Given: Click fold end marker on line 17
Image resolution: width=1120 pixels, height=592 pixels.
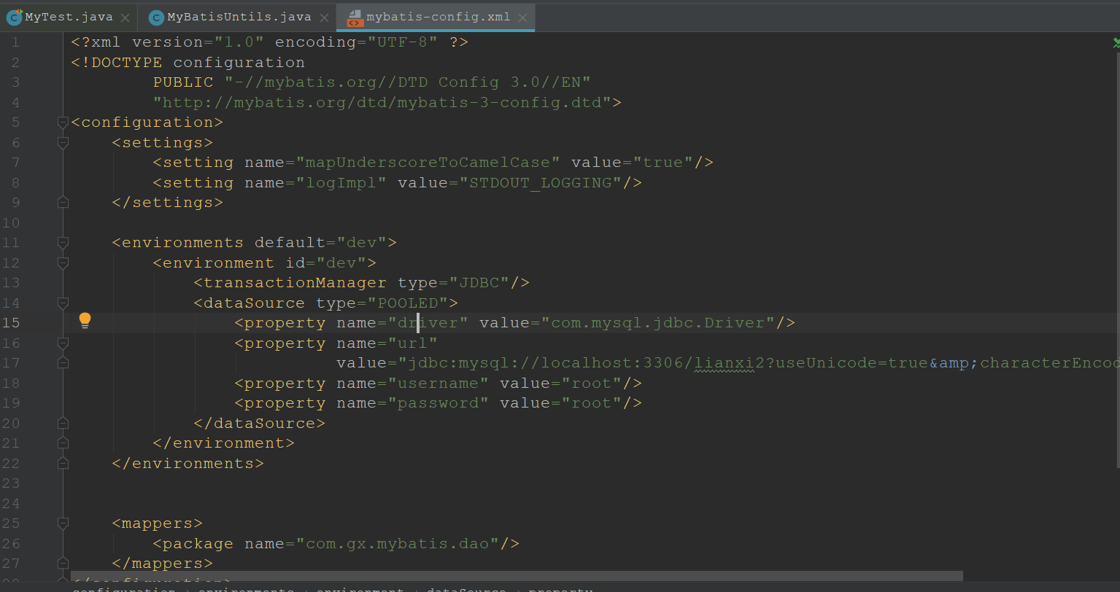Looking at the screenshot, I should point(63,362).
